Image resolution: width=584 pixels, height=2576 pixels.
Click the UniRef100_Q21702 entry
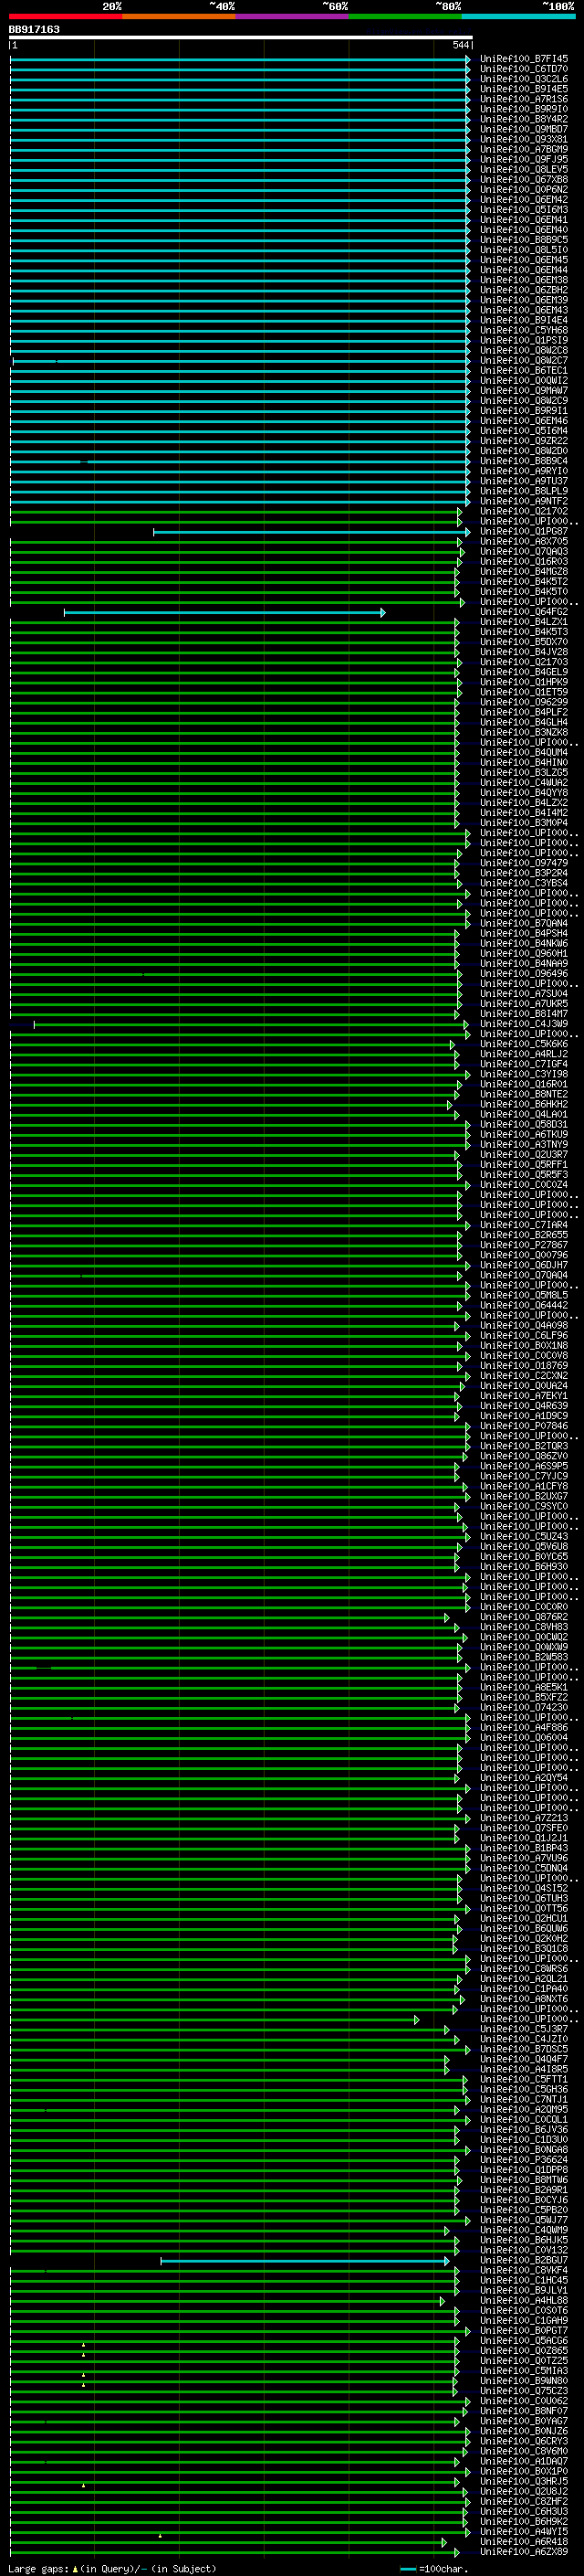524,511
